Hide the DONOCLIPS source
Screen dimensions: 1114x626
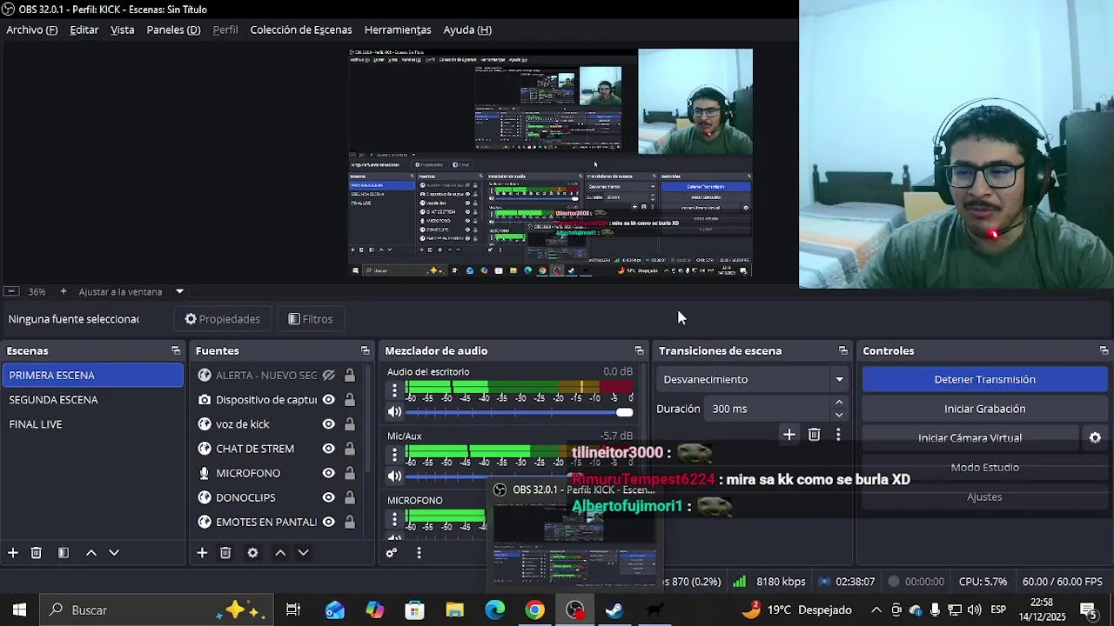[328, 497]
